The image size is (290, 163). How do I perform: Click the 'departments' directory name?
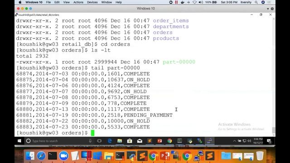tap(171, 26)
